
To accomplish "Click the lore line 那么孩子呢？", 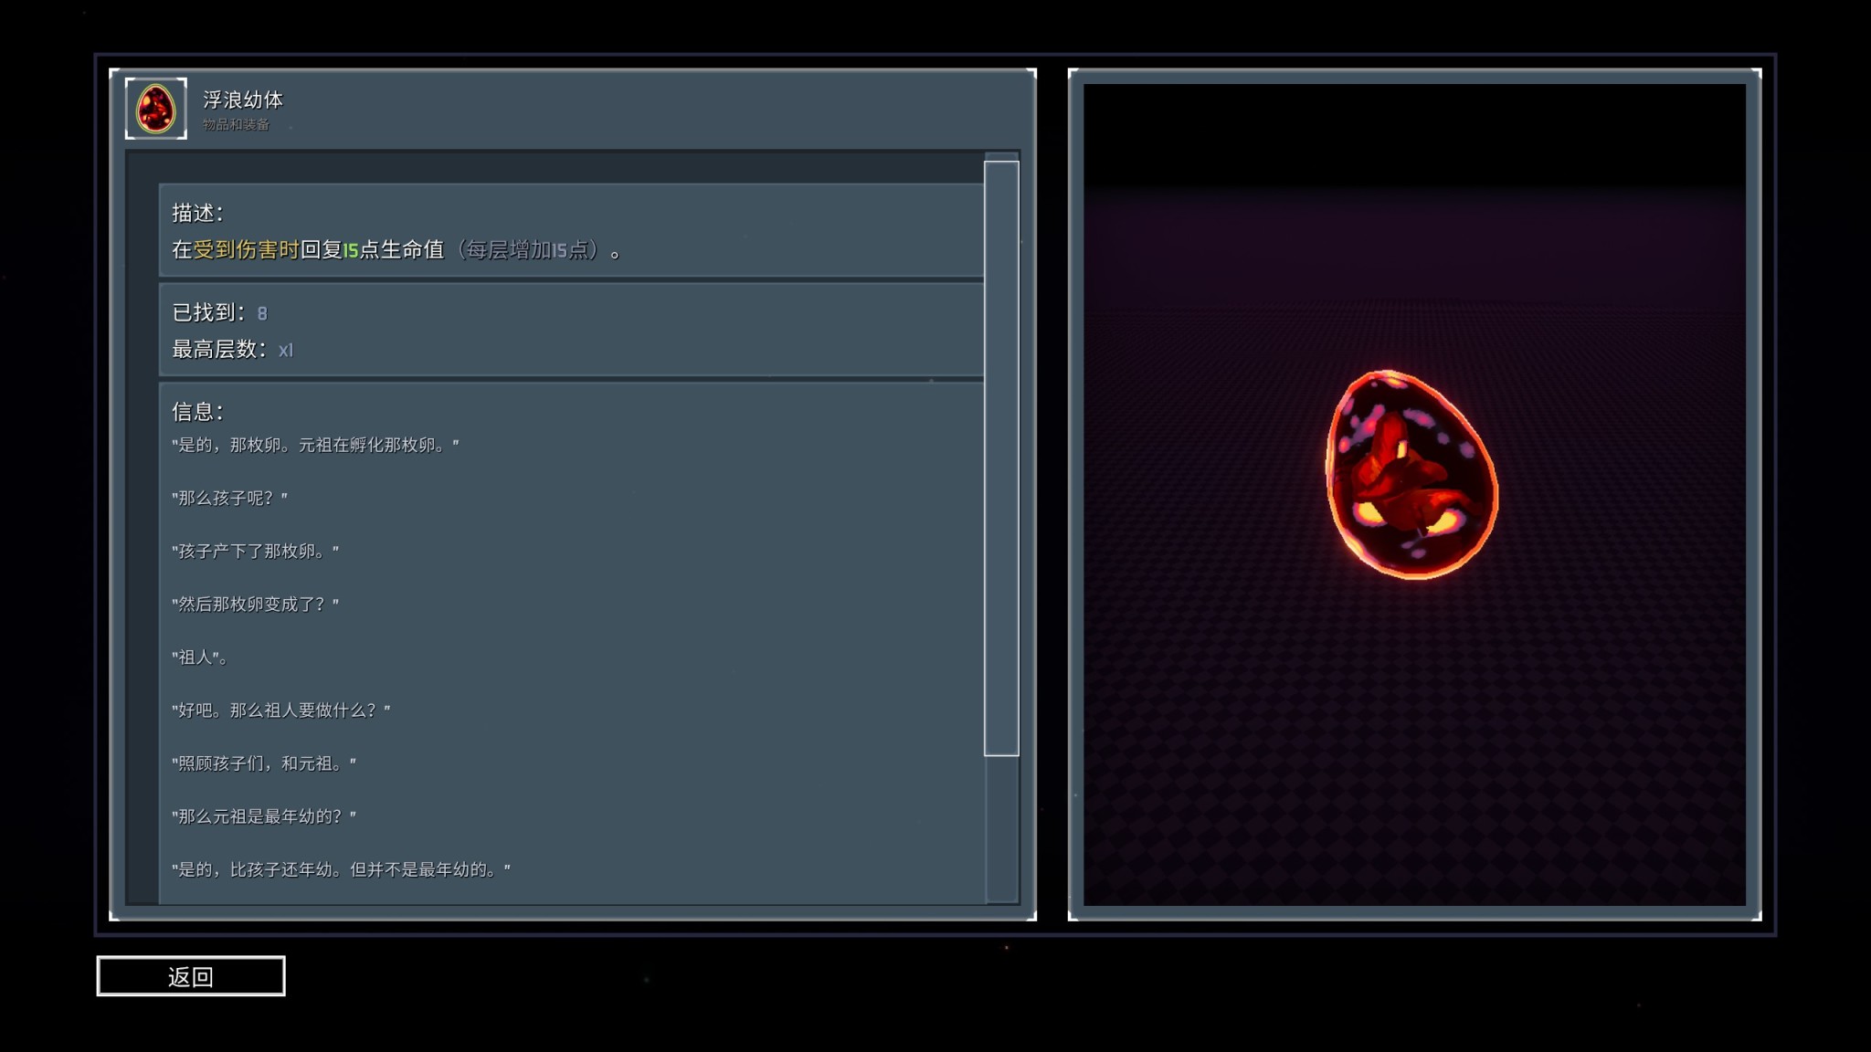I will point(229,499).
